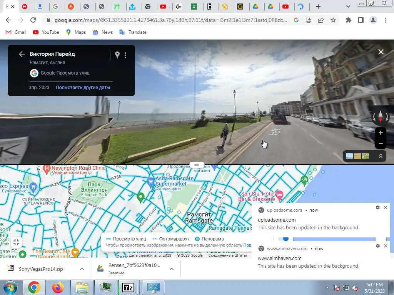Screen dimensions: 394x295
Task: Click browser Forward arrow
Action: [21, 20]
